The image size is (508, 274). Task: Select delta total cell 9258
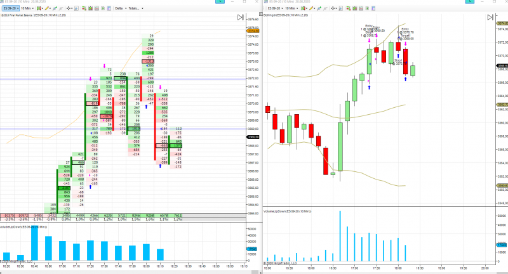pyautogui.click(x=149, y=216)
